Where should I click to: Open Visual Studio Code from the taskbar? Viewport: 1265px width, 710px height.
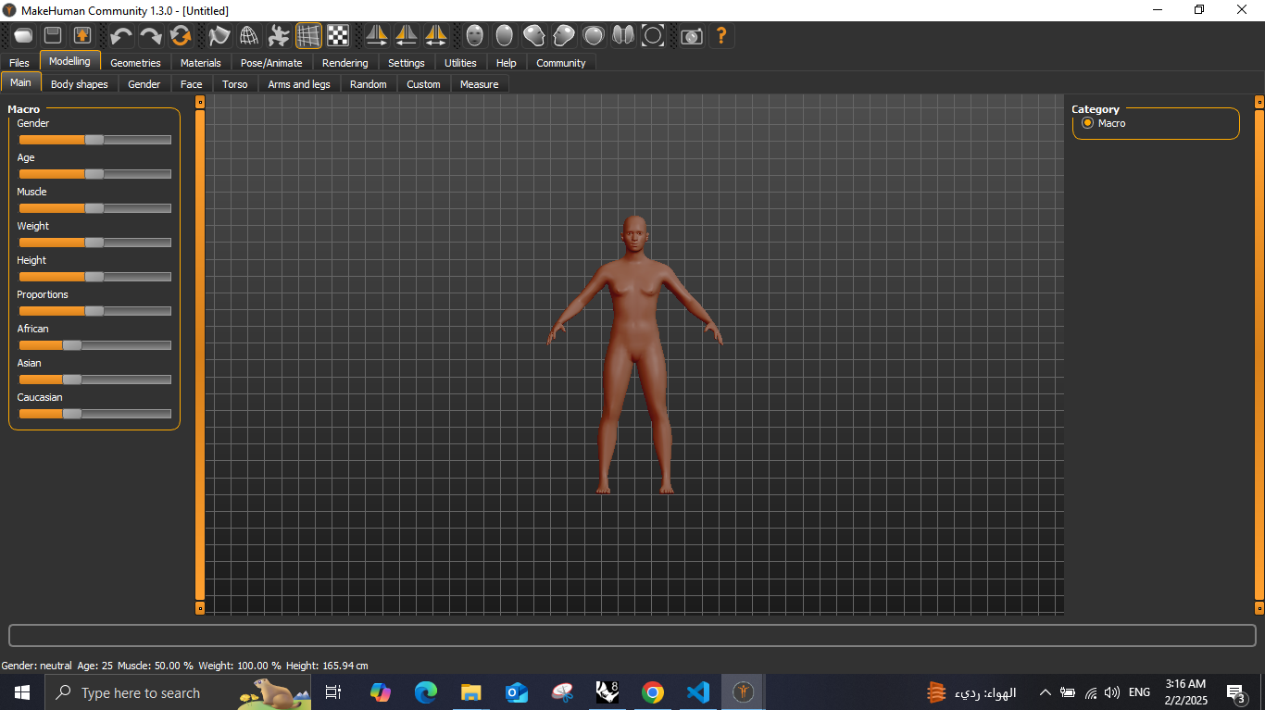tap(698, 692)
